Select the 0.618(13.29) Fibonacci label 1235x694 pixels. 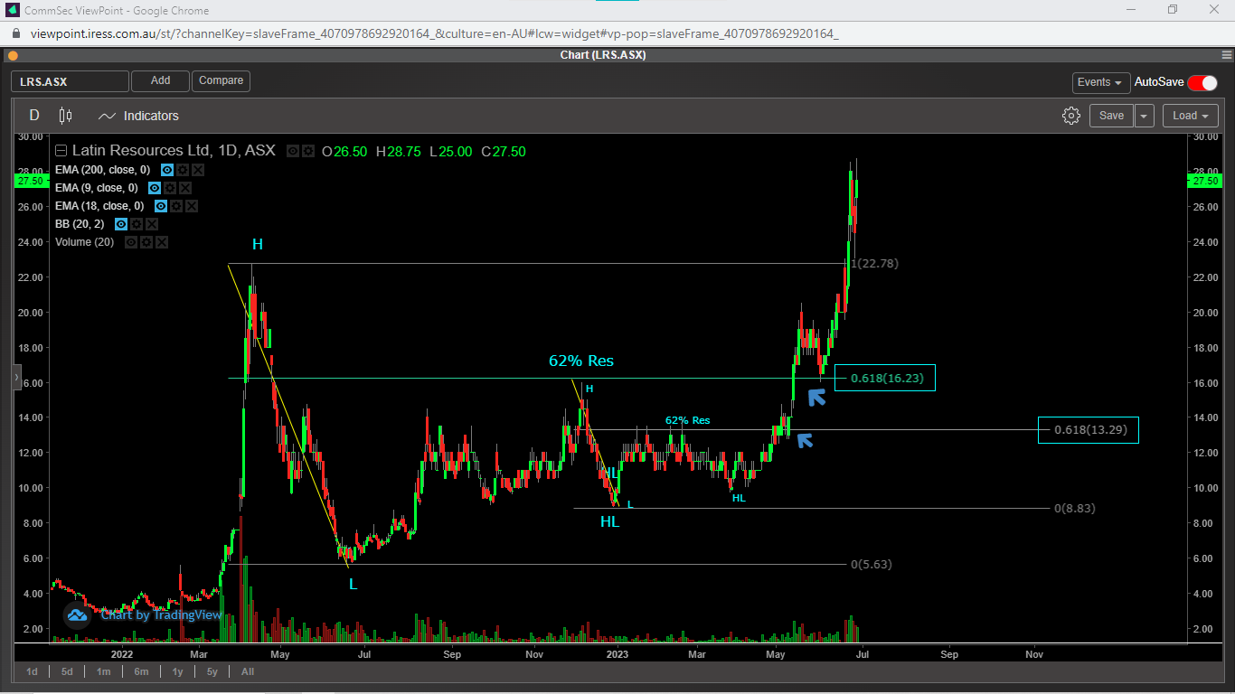(x=1090, y=430)
